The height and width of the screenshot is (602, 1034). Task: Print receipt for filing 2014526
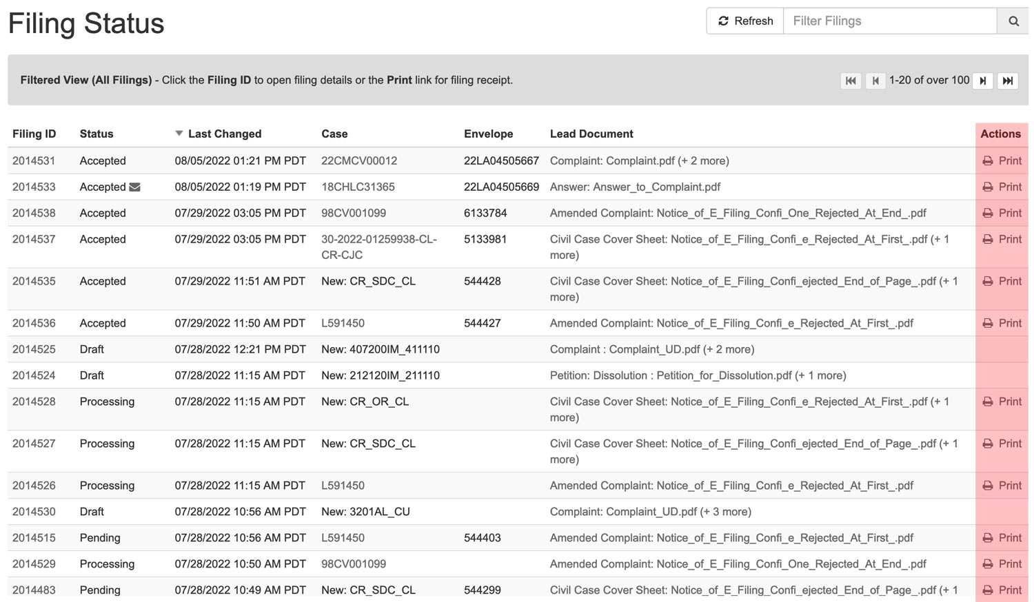click(x=1002, y=486)
